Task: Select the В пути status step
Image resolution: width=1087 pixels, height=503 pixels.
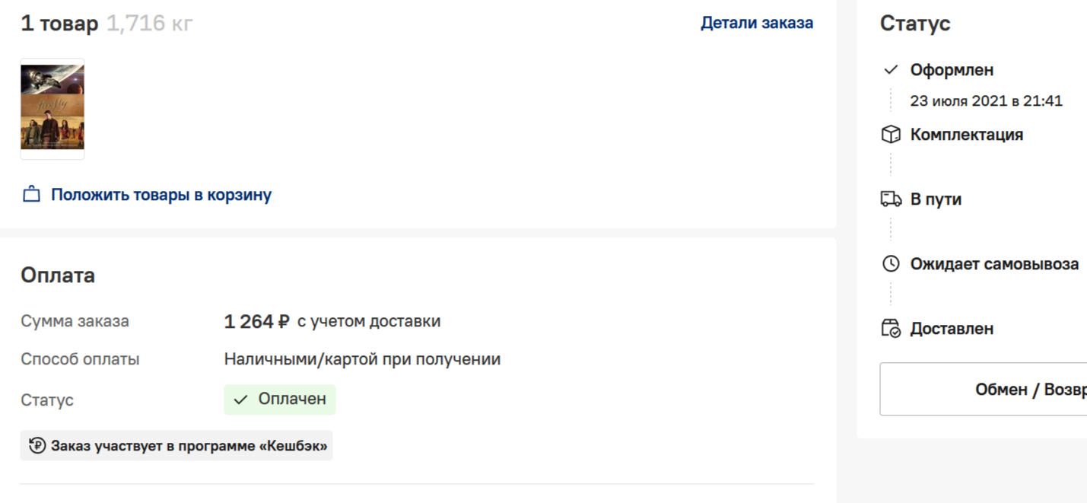Action: [x=936, y=199]
